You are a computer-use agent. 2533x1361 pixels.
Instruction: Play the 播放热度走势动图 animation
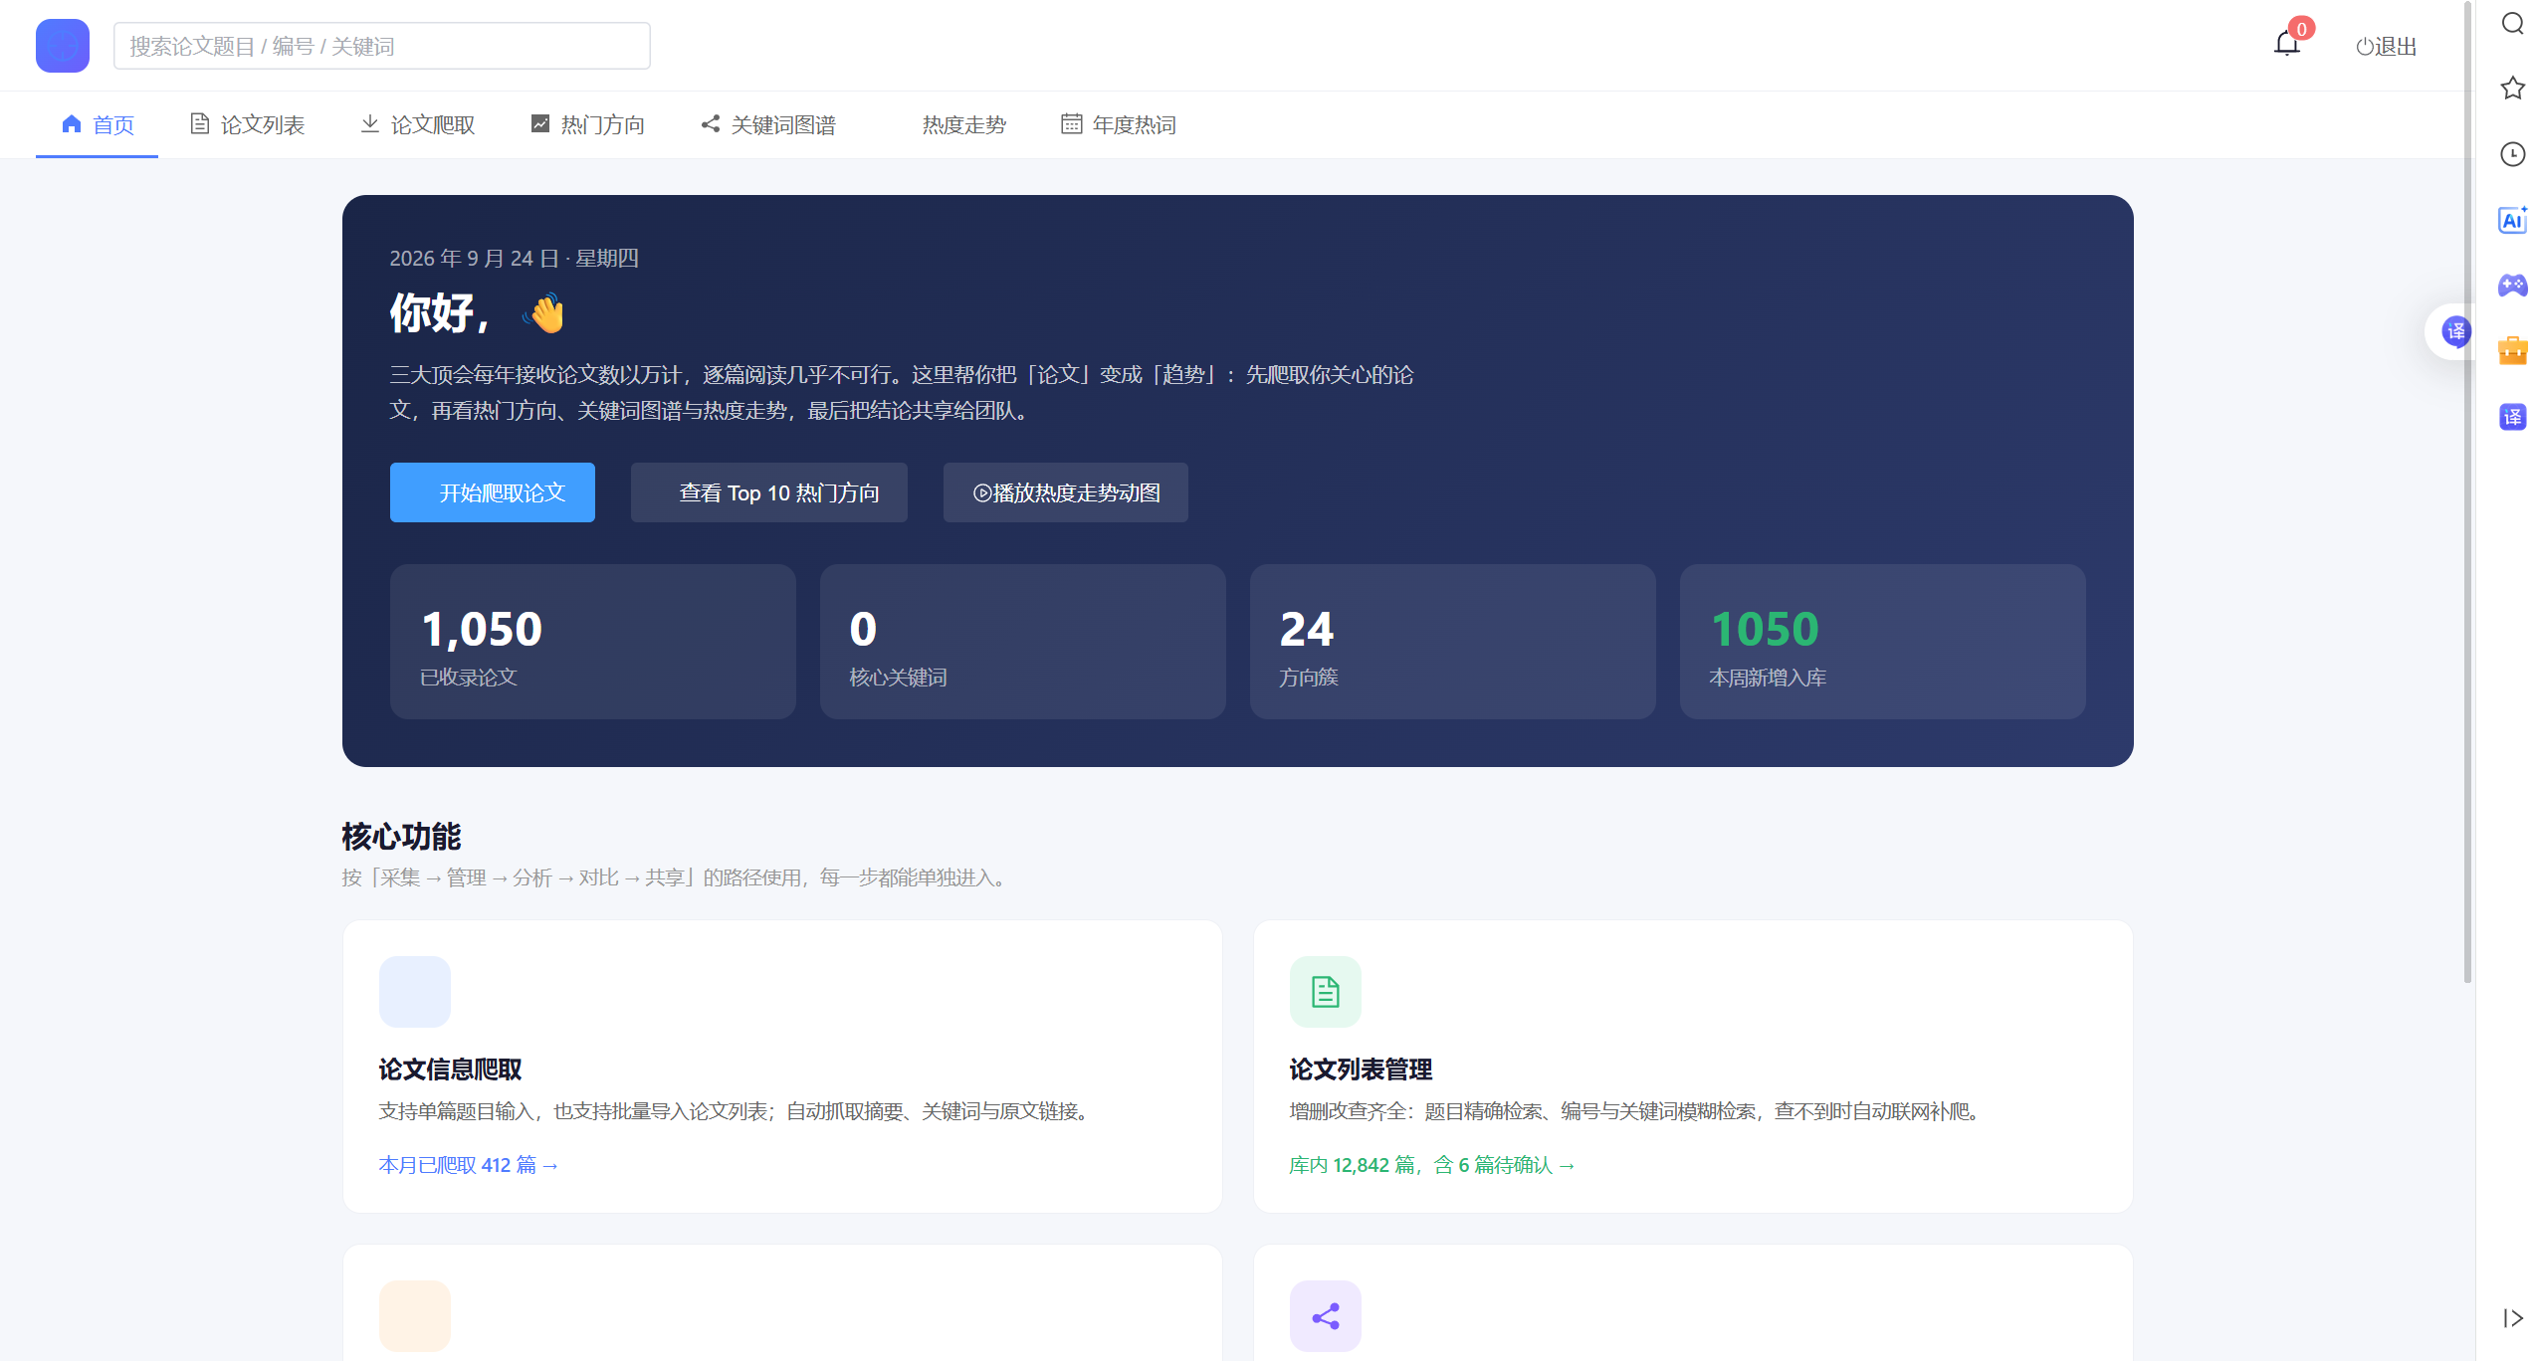click(x=1066, y=492)
